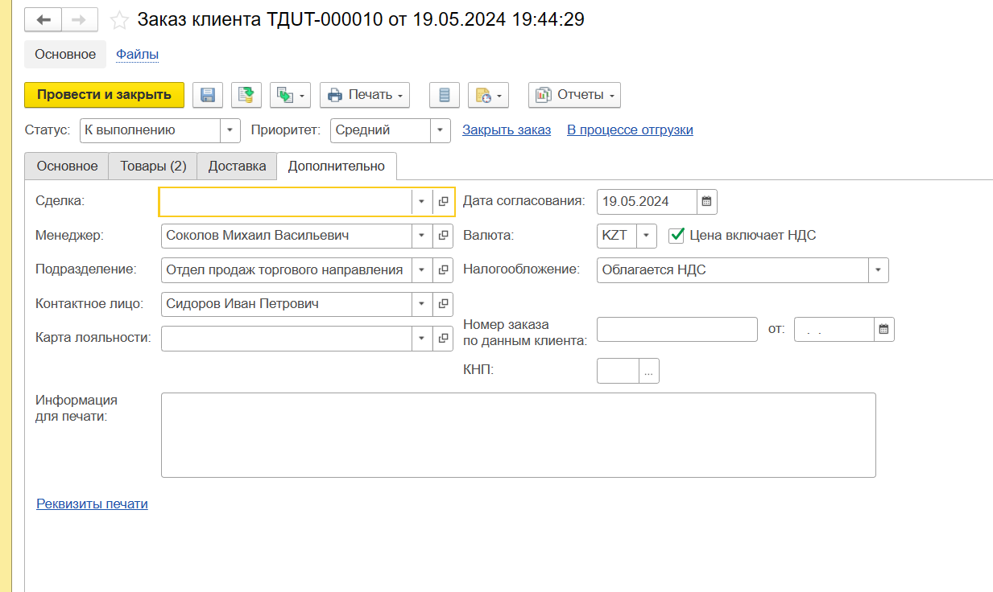The image size is (993, 592).
Task: Open the Менеджер record via open icon
Action: click(443, 236)
